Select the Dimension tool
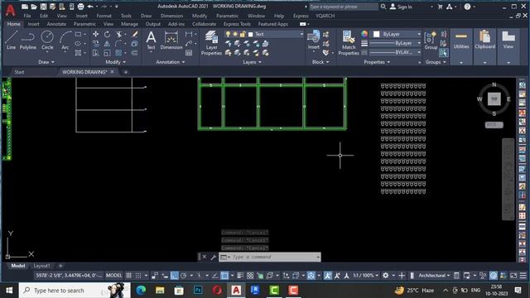Screen dimensions: 530x298 tap(171, 41)
